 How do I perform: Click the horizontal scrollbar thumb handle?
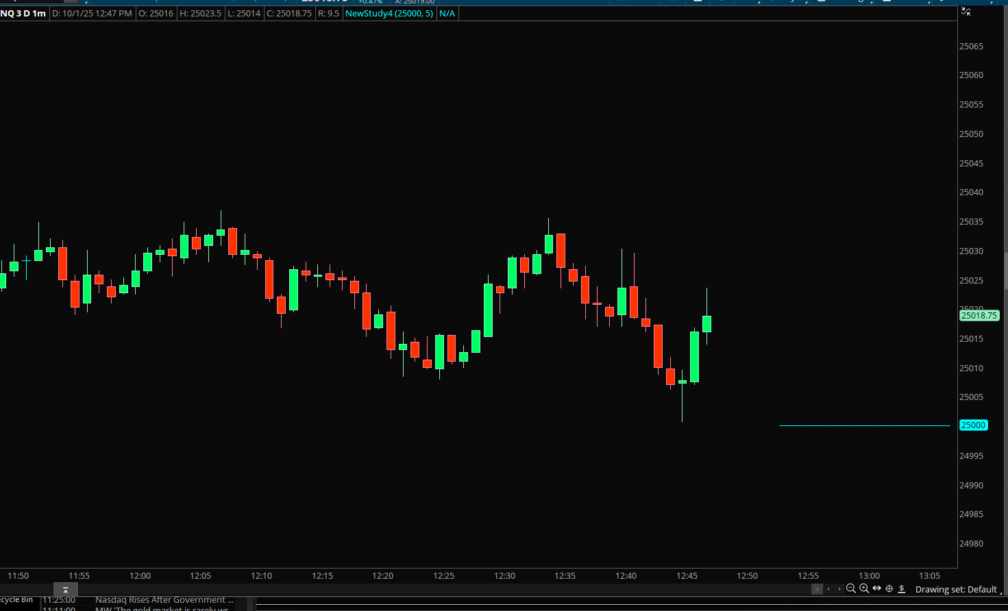817,589
